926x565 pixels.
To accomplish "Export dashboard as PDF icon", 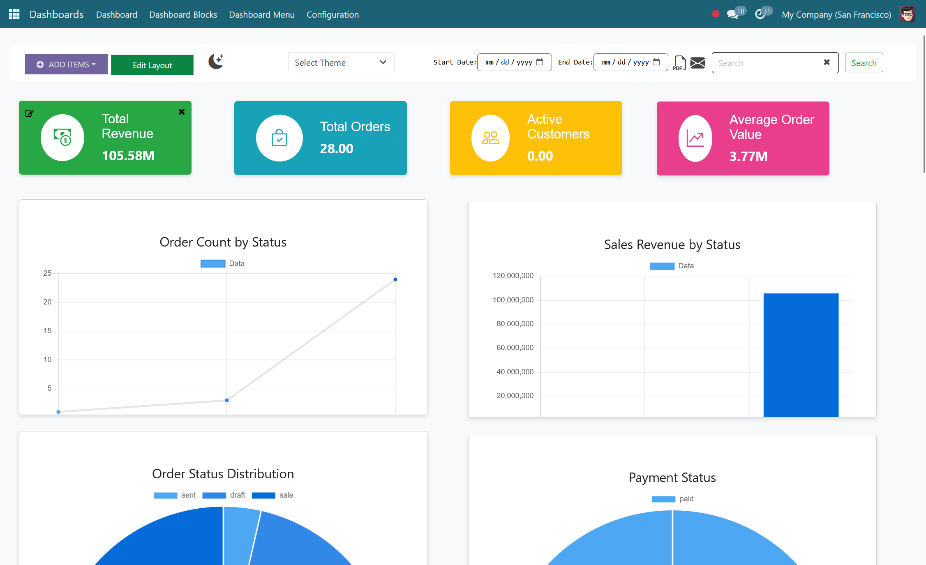I will pyautogui.click(x=679, y=63).
